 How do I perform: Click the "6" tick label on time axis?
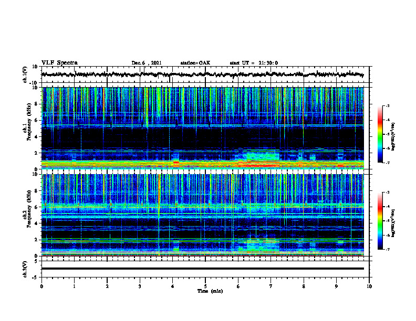238,286
